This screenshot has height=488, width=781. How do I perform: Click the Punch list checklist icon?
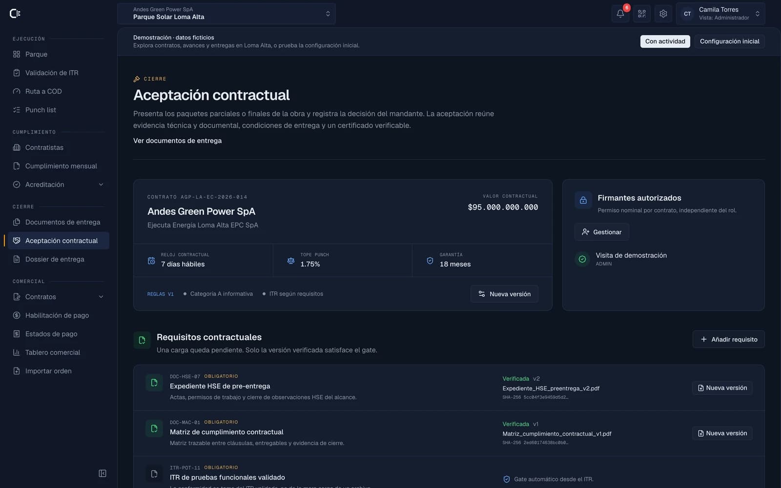coord(17,110)
